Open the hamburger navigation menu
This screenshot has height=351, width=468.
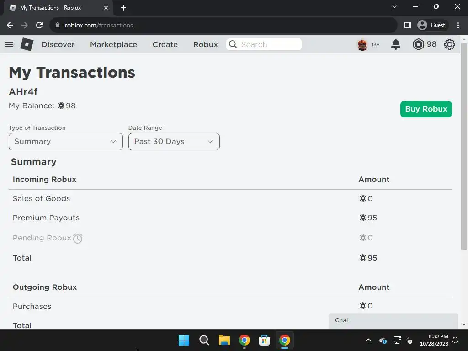point(9,44)
